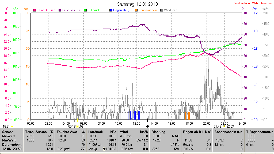Click the green Luftdruck legend swatch

[85, 10]
